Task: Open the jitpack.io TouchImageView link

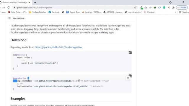Action: (x=58, y=47)
